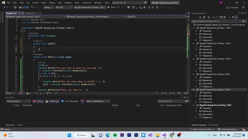Click Show All Files icon in Solution Explorer
Screen dimensions: 248x139
click(224, 17)
